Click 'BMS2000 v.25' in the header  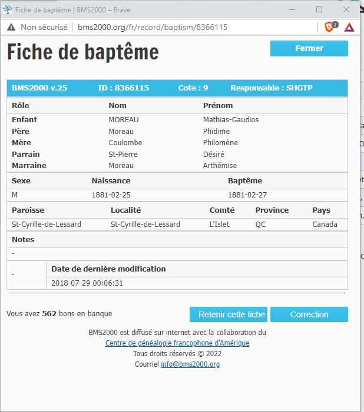pos(39,88)
